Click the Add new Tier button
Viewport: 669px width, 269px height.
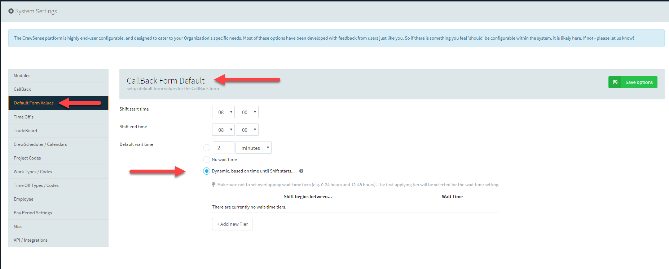click(x=232, y=224)
